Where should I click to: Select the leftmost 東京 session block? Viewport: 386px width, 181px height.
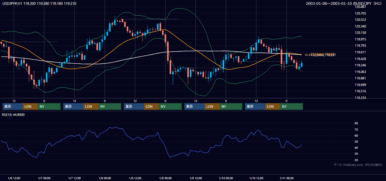point(12,106)
